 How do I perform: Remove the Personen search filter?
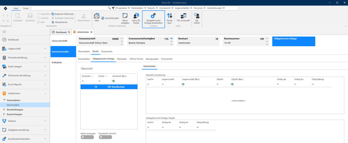[204, 8]
